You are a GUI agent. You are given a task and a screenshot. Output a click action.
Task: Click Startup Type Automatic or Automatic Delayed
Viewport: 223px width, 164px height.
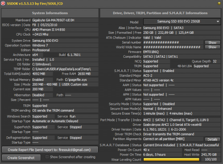(55, 121)
